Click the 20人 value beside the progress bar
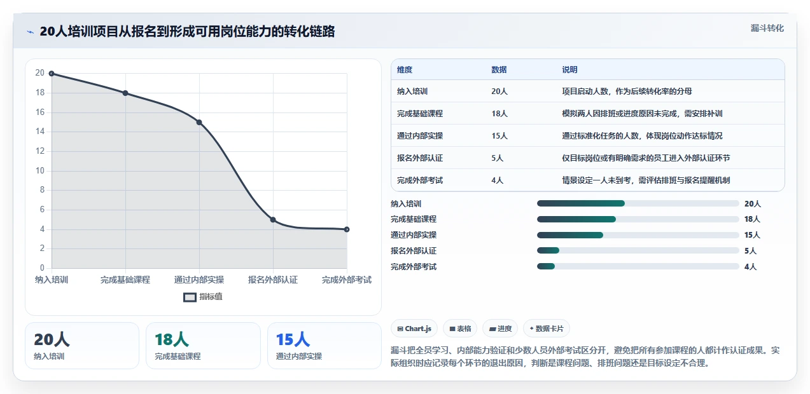The image size is (810, 394). point(753,204)
